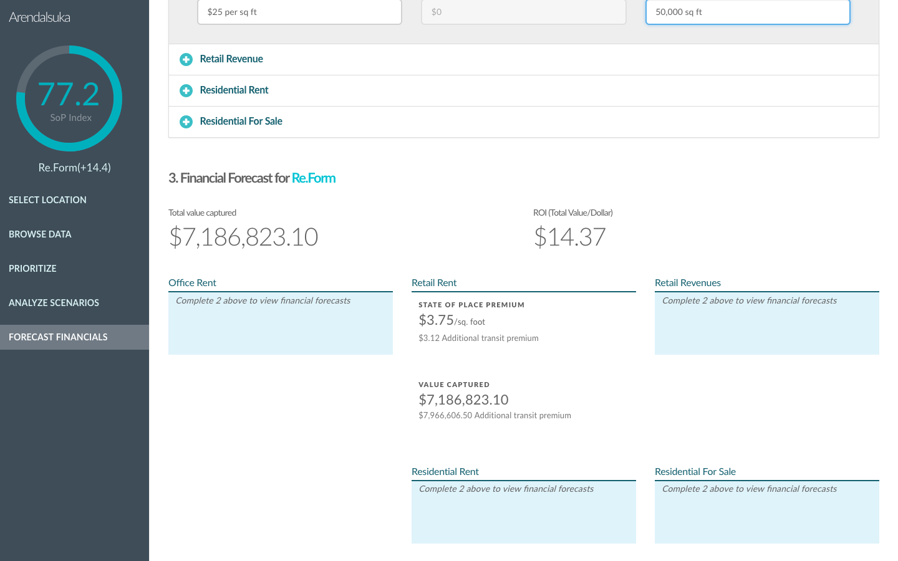Click the lower Residential Rent card heading

[x=445, y=472]
